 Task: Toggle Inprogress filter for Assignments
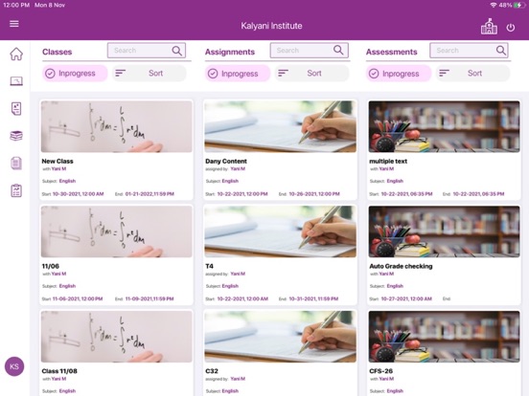click(x=238, y=74)
